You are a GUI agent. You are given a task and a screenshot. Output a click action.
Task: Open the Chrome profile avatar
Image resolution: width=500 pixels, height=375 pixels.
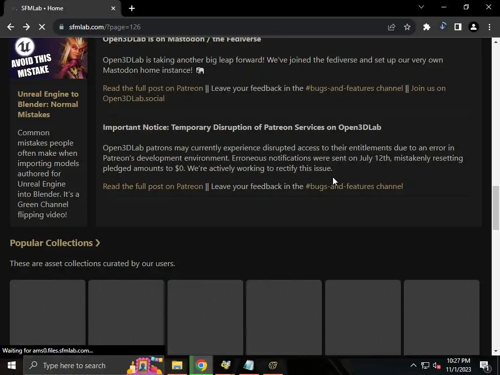click(474, 27)
